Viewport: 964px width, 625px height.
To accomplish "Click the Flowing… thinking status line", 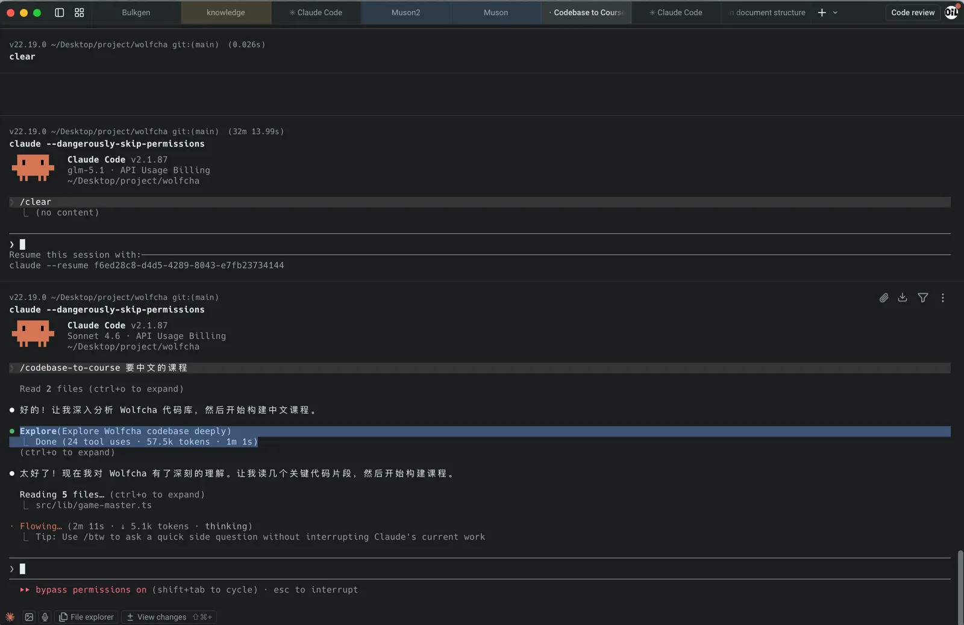I will (x=136, y=526).
